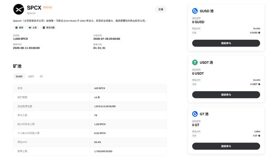This screenshot has width=273, height=163.
Task: Click the 0 GT staked amount
Action: coord(196,125)
